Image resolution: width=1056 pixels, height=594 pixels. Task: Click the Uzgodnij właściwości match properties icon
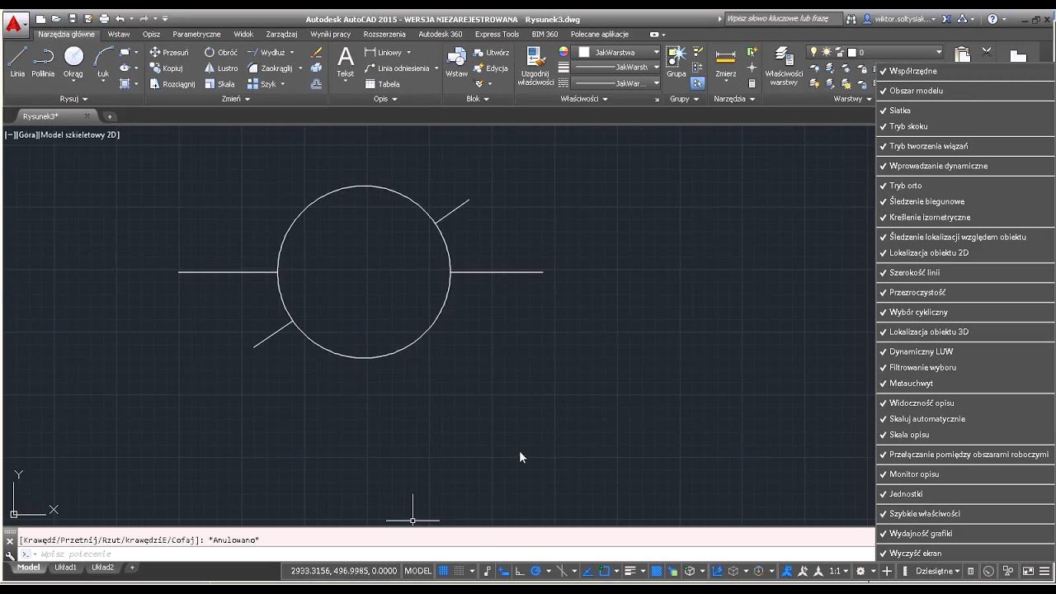[535, 66]
